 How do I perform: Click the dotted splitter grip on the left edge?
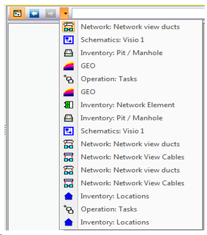click(x=5, y=130)
